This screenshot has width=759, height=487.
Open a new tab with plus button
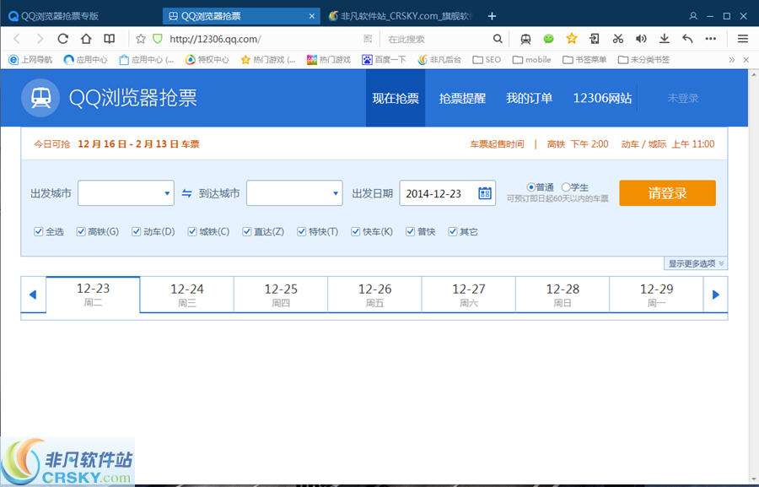click(x=492, y=16)
